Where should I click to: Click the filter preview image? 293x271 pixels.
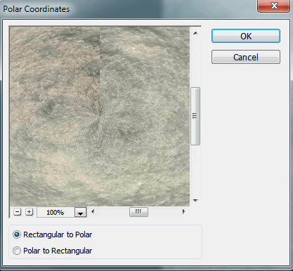(100, 117)
